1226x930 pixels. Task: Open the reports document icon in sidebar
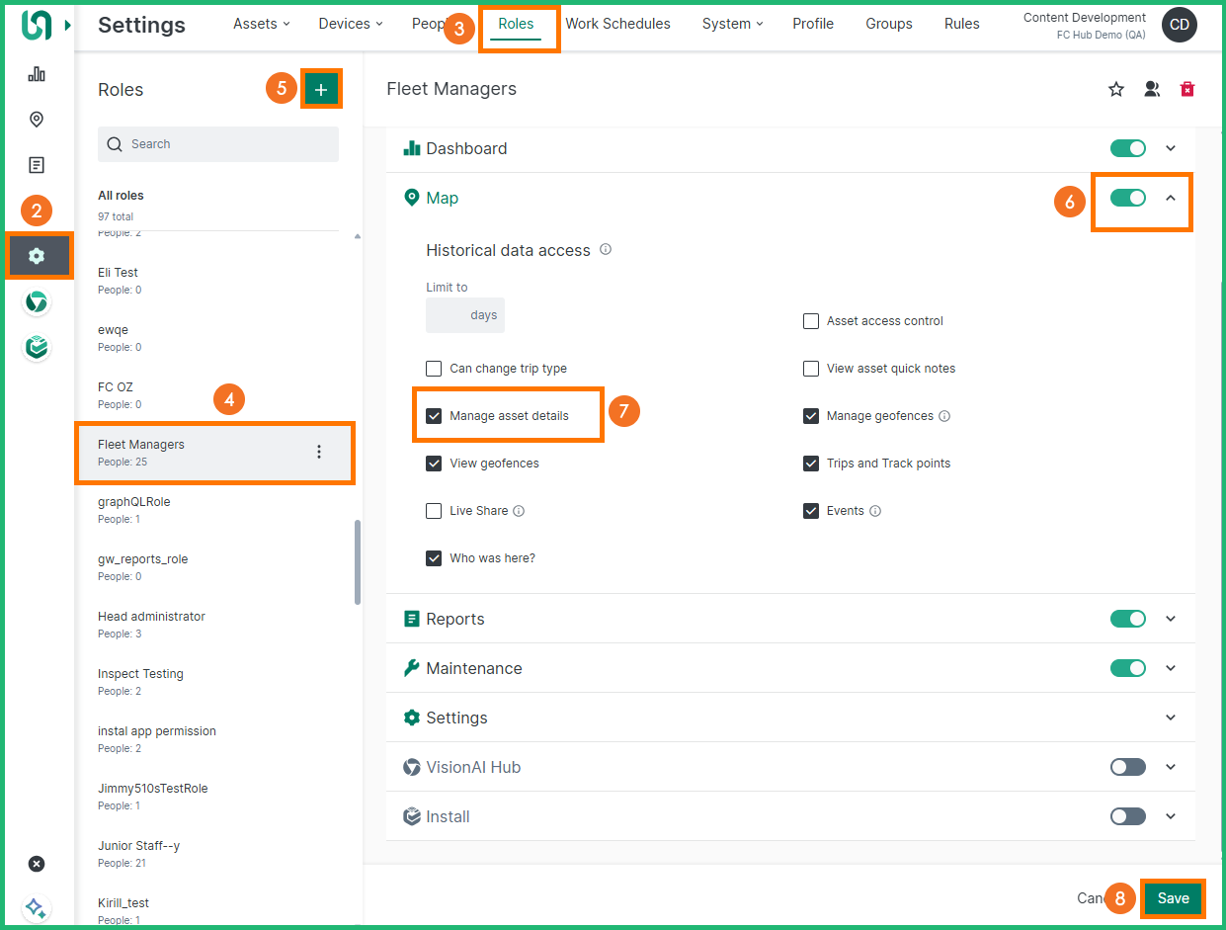click(x=37, y=165)
